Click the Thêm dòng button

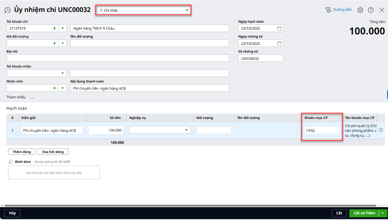(22, 152)
